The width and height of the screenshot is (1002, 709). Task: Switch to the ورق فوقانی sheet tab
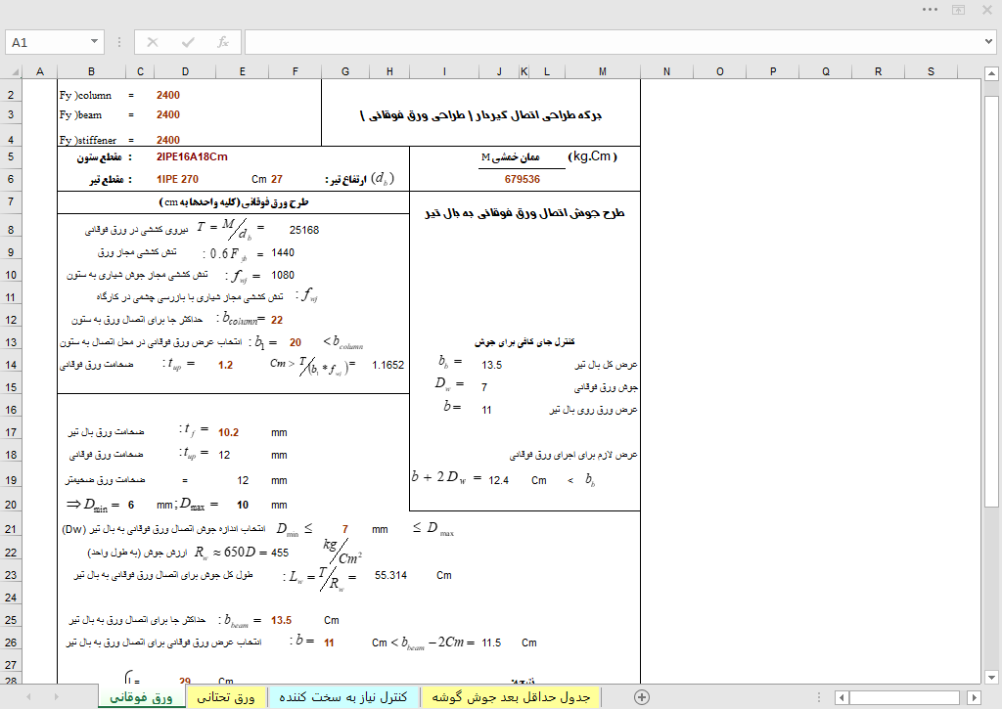click(x=141, y=697)
